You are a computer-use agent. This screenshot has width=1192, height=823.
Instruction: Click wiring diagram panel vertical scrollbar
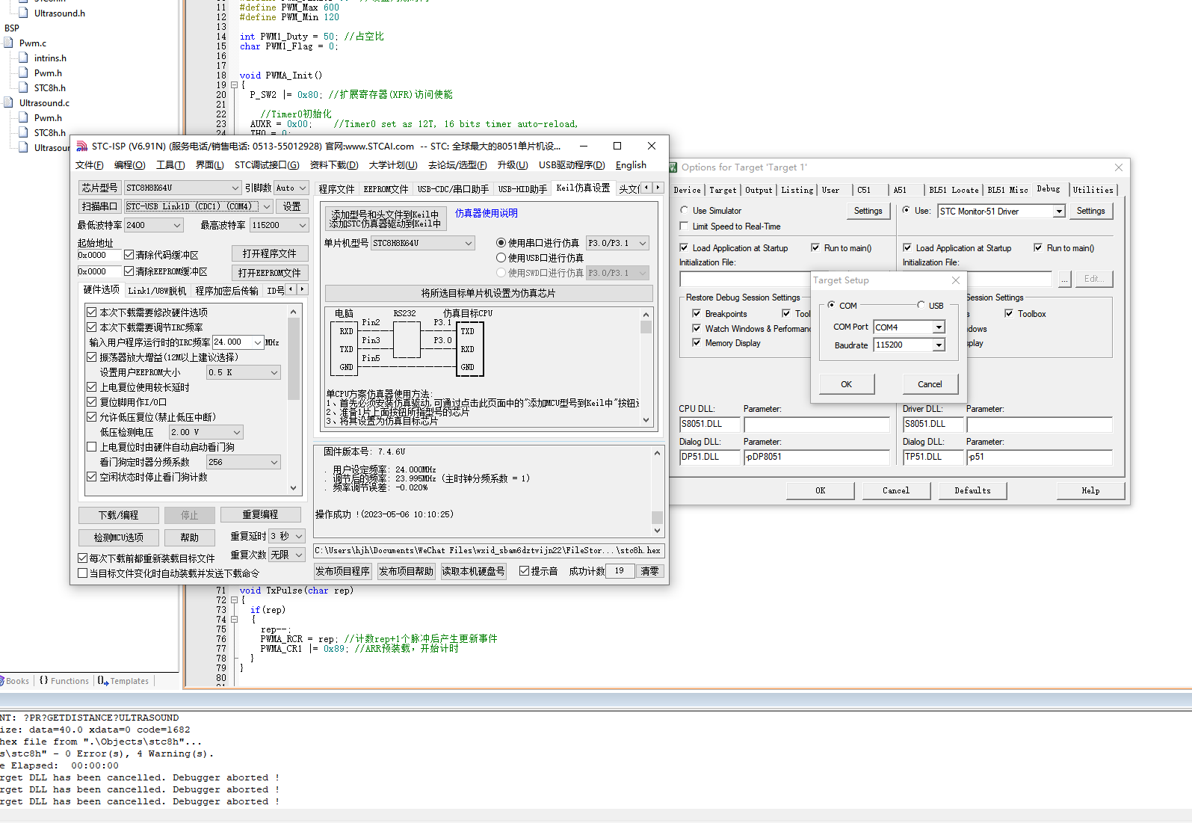(x=646, y=367)
